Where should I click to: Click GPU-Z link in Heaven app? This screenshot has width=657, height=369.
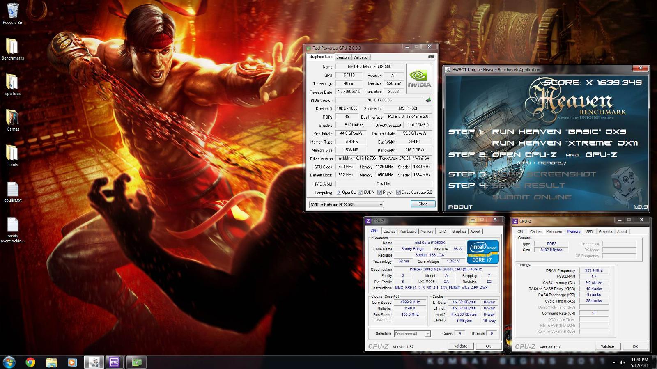(x=601, y=155)
